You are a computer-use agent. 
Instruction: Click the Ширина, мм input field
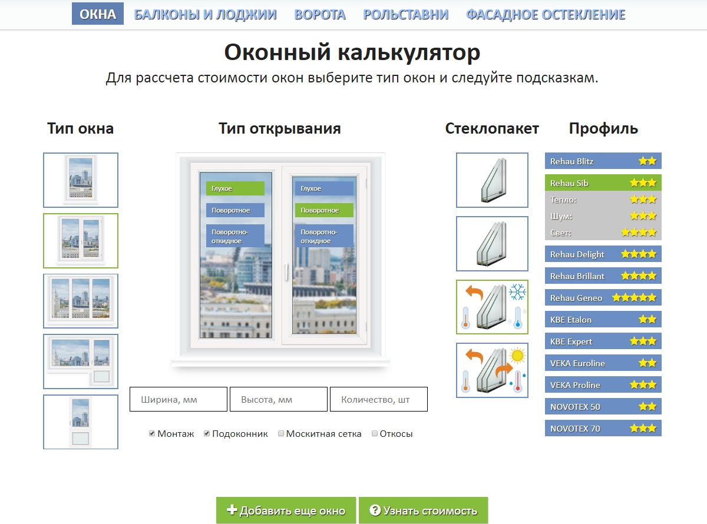pos(179,400)
